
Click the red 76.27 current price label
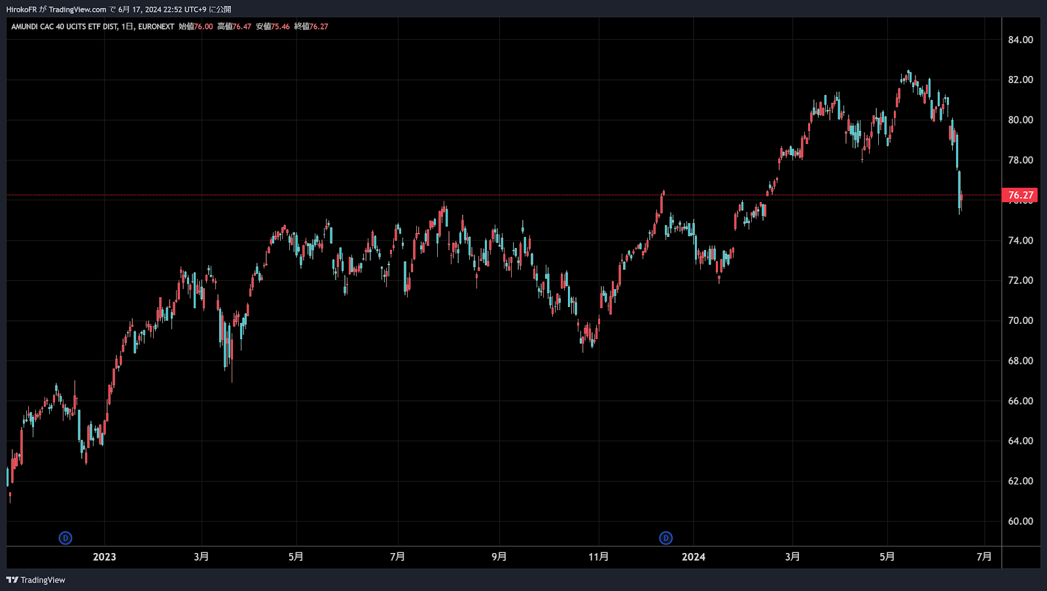click(x=1020, y=195)
